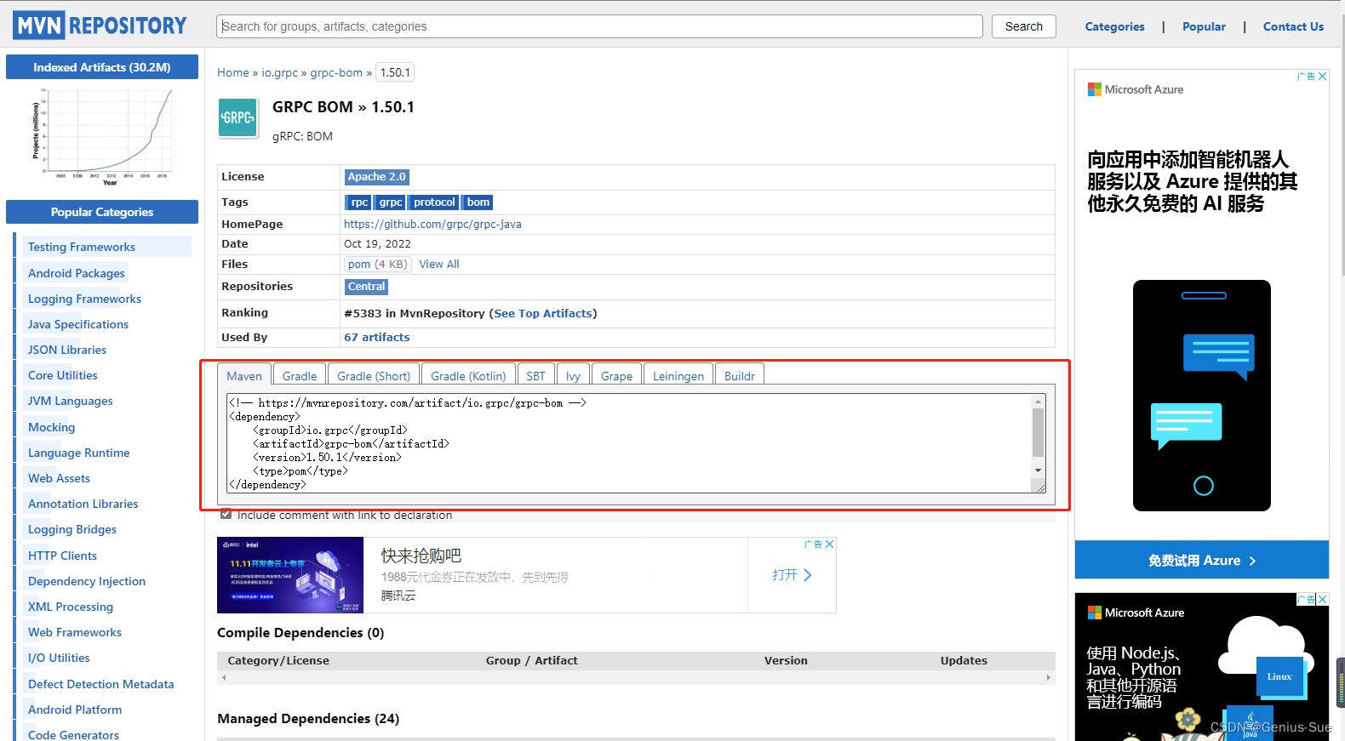The image size is (1345, 741).
Task: Open See Top Artifacts link
Action: (543, 313)
